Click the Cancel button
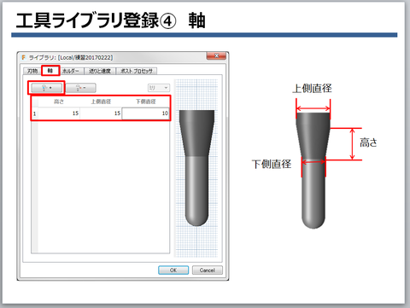Viewport: 410px width, 308px height. pos(208,270)
